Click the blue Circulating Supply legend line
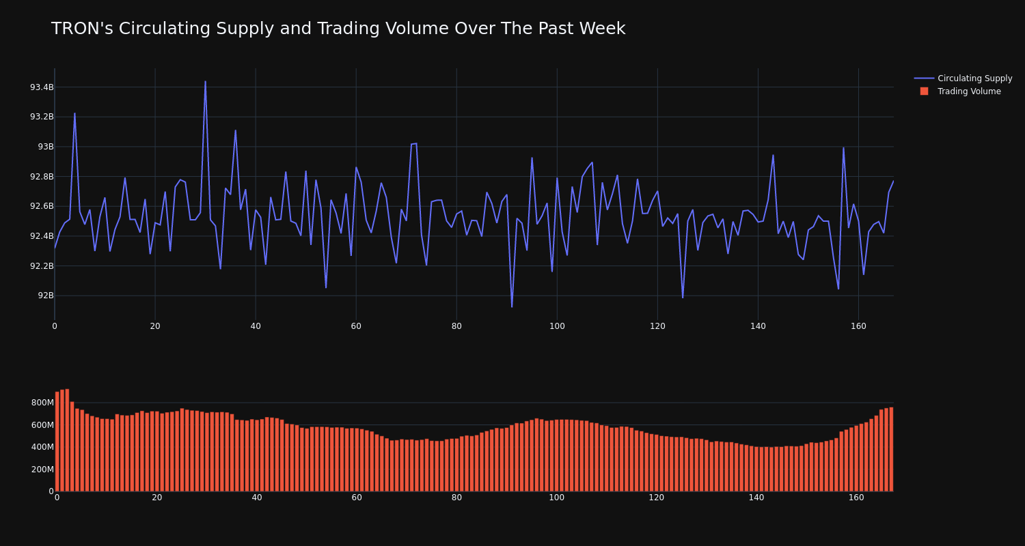The image size is (1025, 546). point(924,78)
